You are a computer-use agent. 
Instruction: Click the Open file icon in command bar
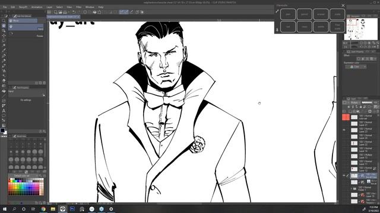[61, 12]
